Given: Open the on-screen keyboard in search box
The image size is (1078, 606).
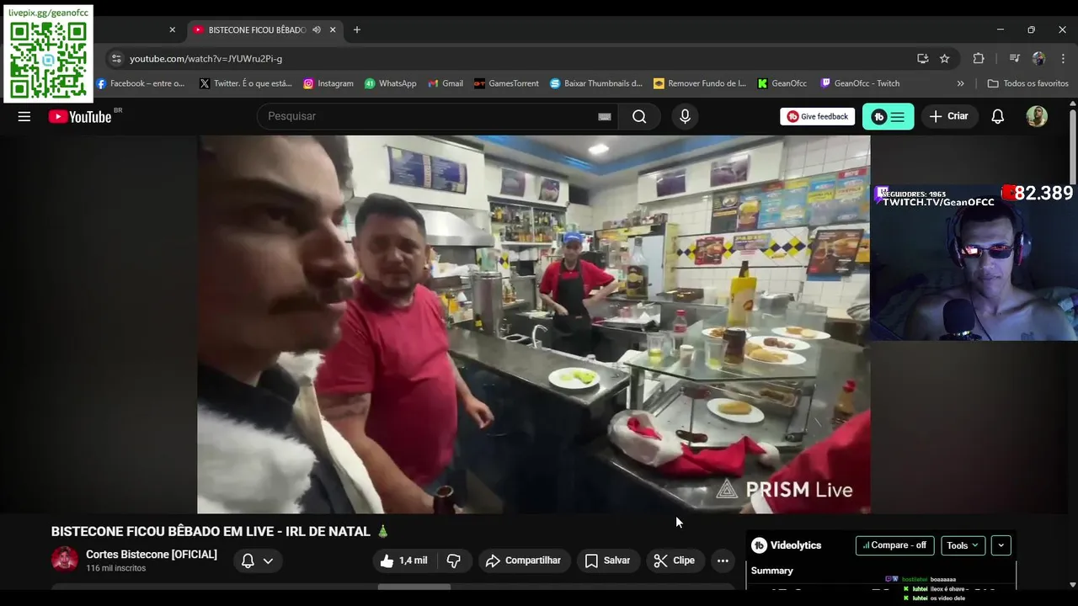Looking at the screenshot, I should pos(605,117).
